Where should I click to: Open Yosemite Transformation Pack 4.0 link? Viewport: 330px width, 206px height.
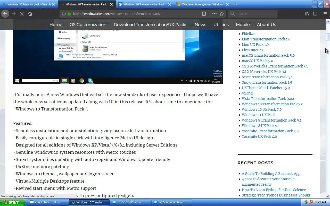click(x=270, y=131)
